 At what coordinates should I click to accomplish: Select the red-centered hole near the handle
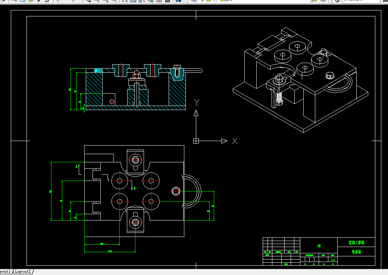pyautogui.click(x=176, y=191)
